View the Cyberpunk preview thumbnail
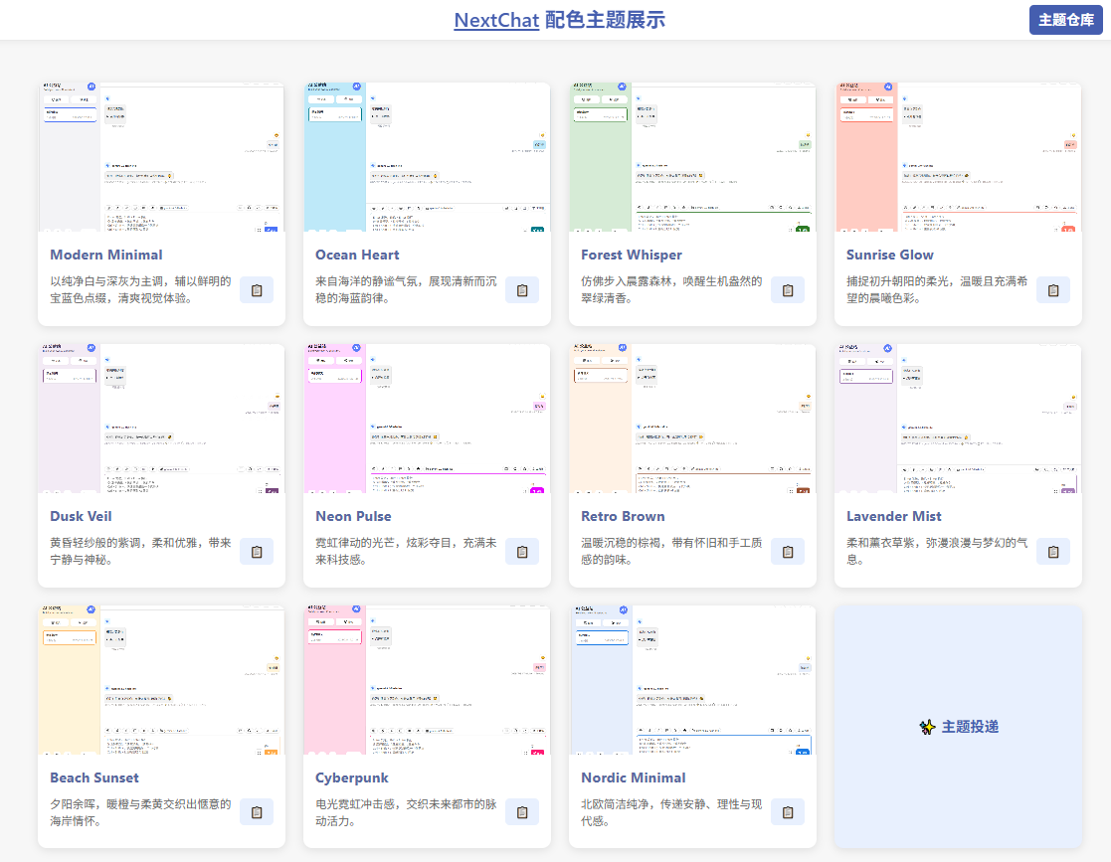 point(428,680)
